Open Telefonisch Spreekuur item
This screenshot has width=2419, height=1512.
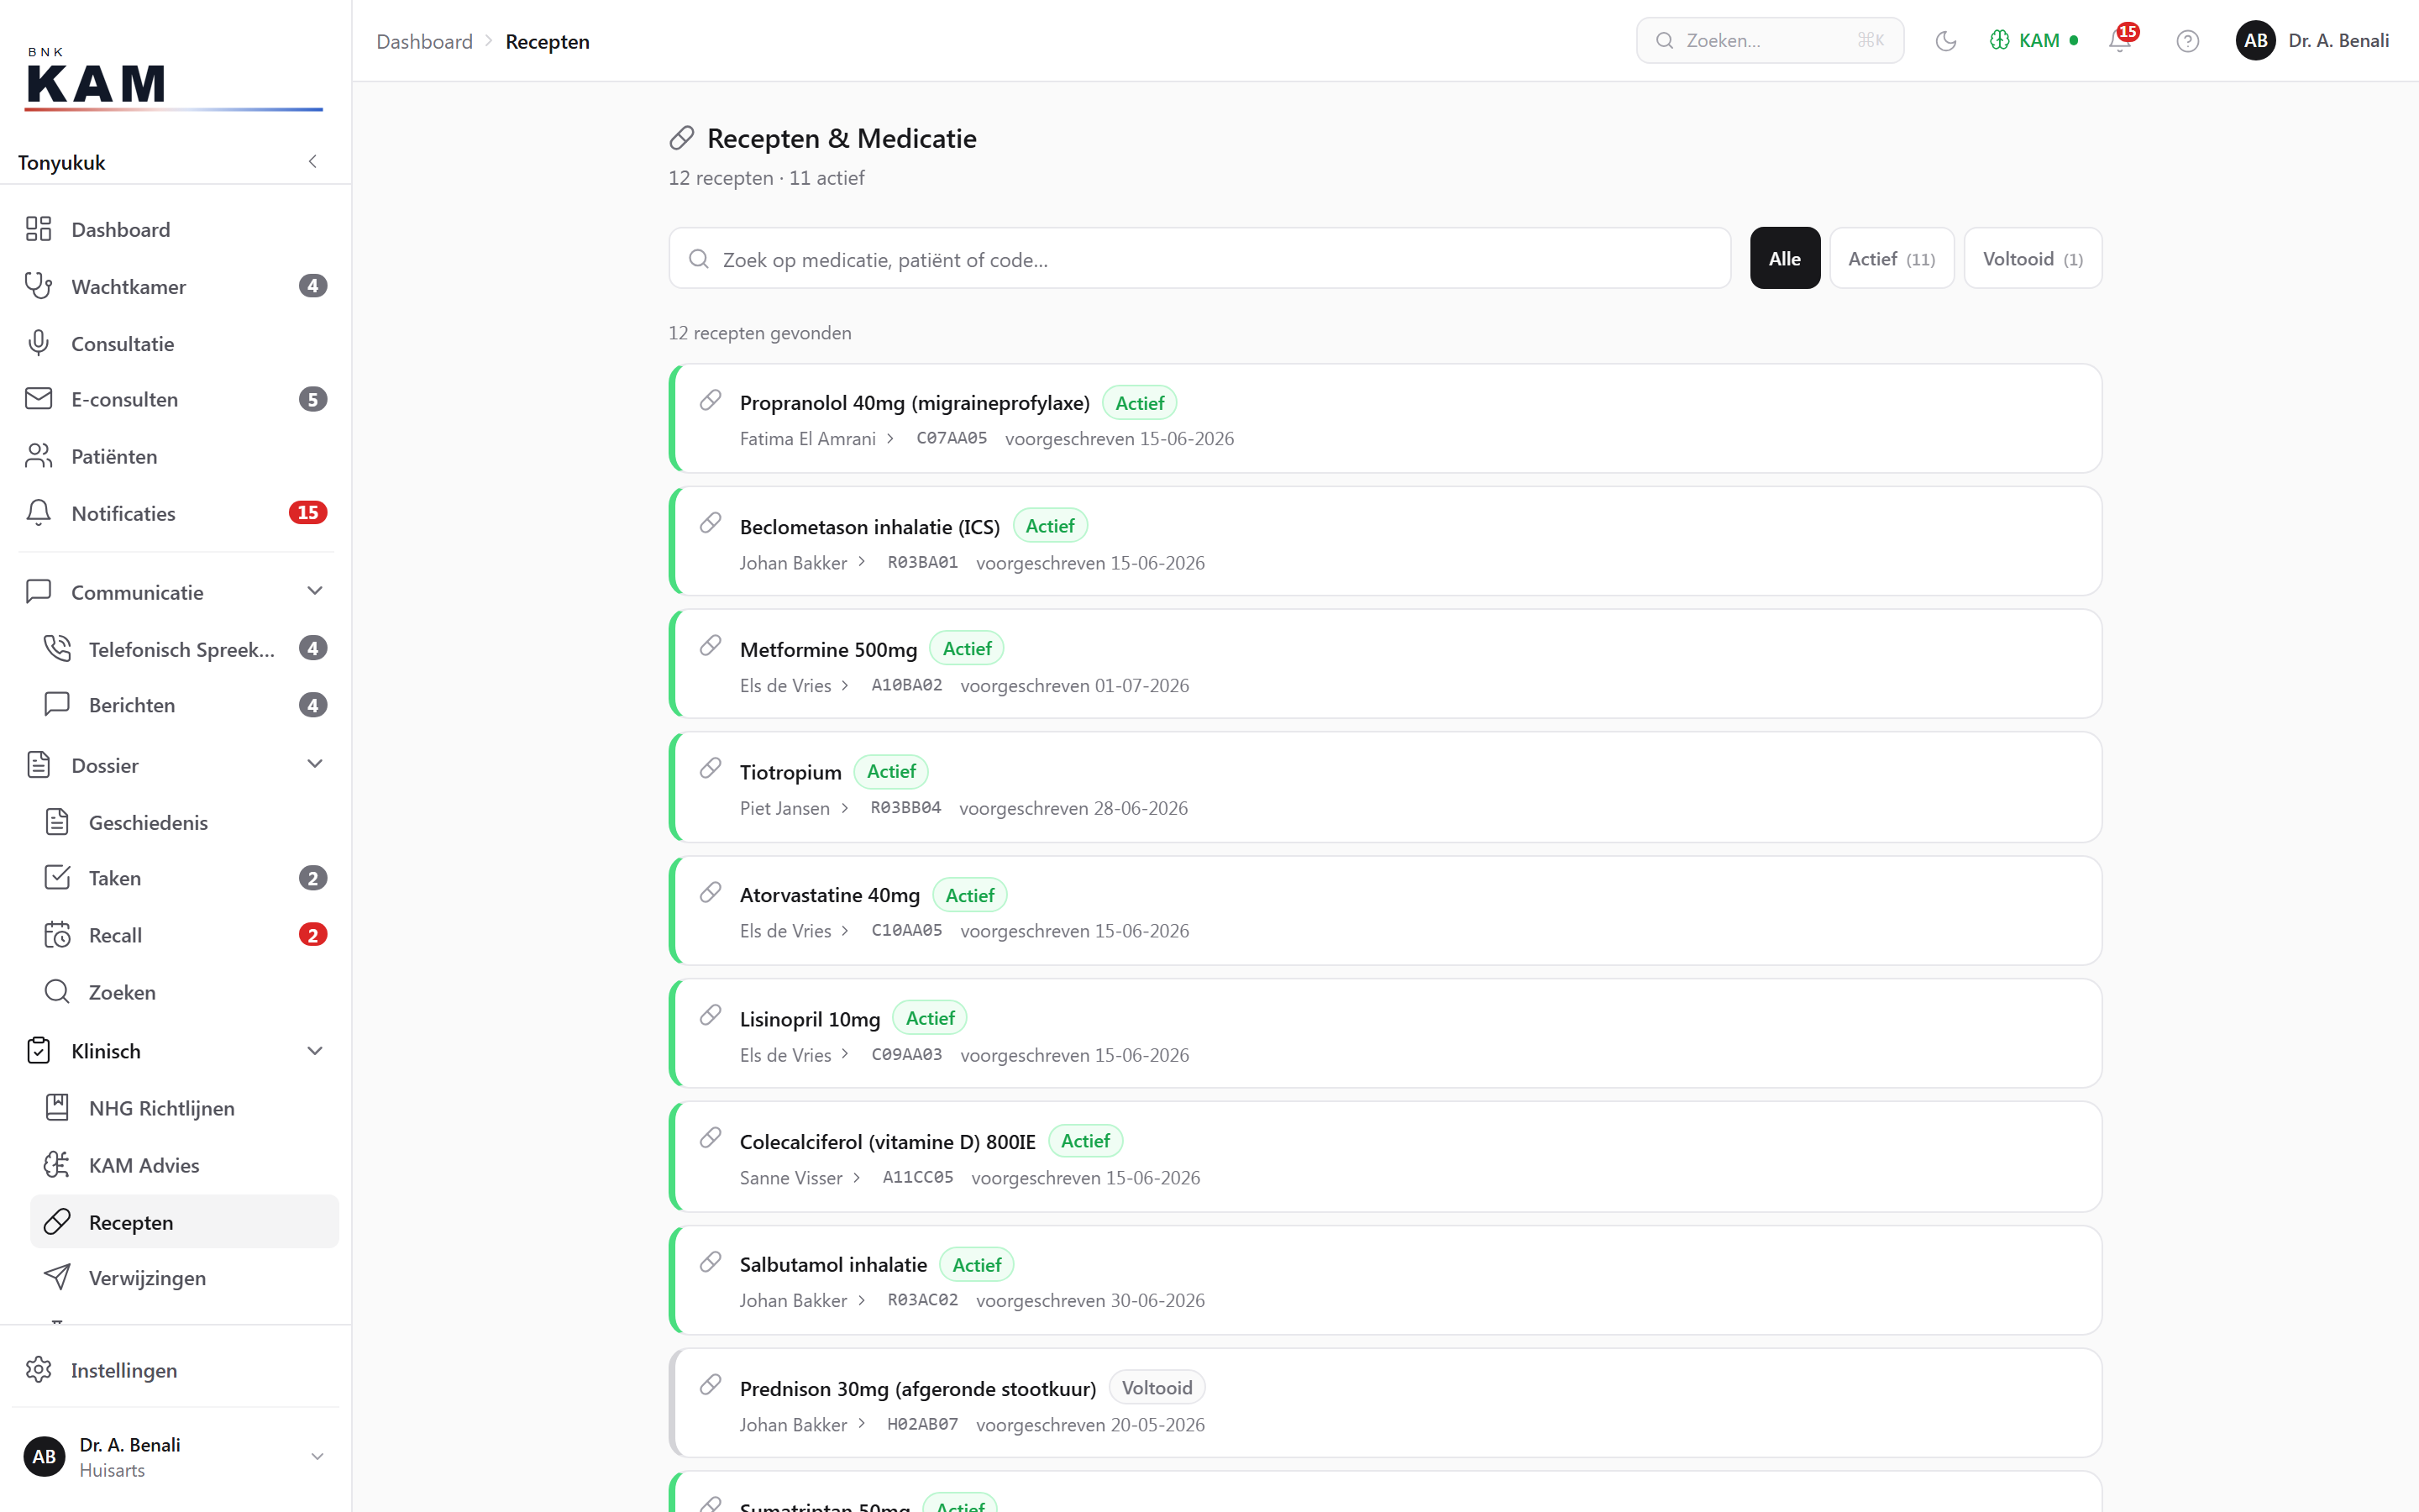[x=184, y=649]
